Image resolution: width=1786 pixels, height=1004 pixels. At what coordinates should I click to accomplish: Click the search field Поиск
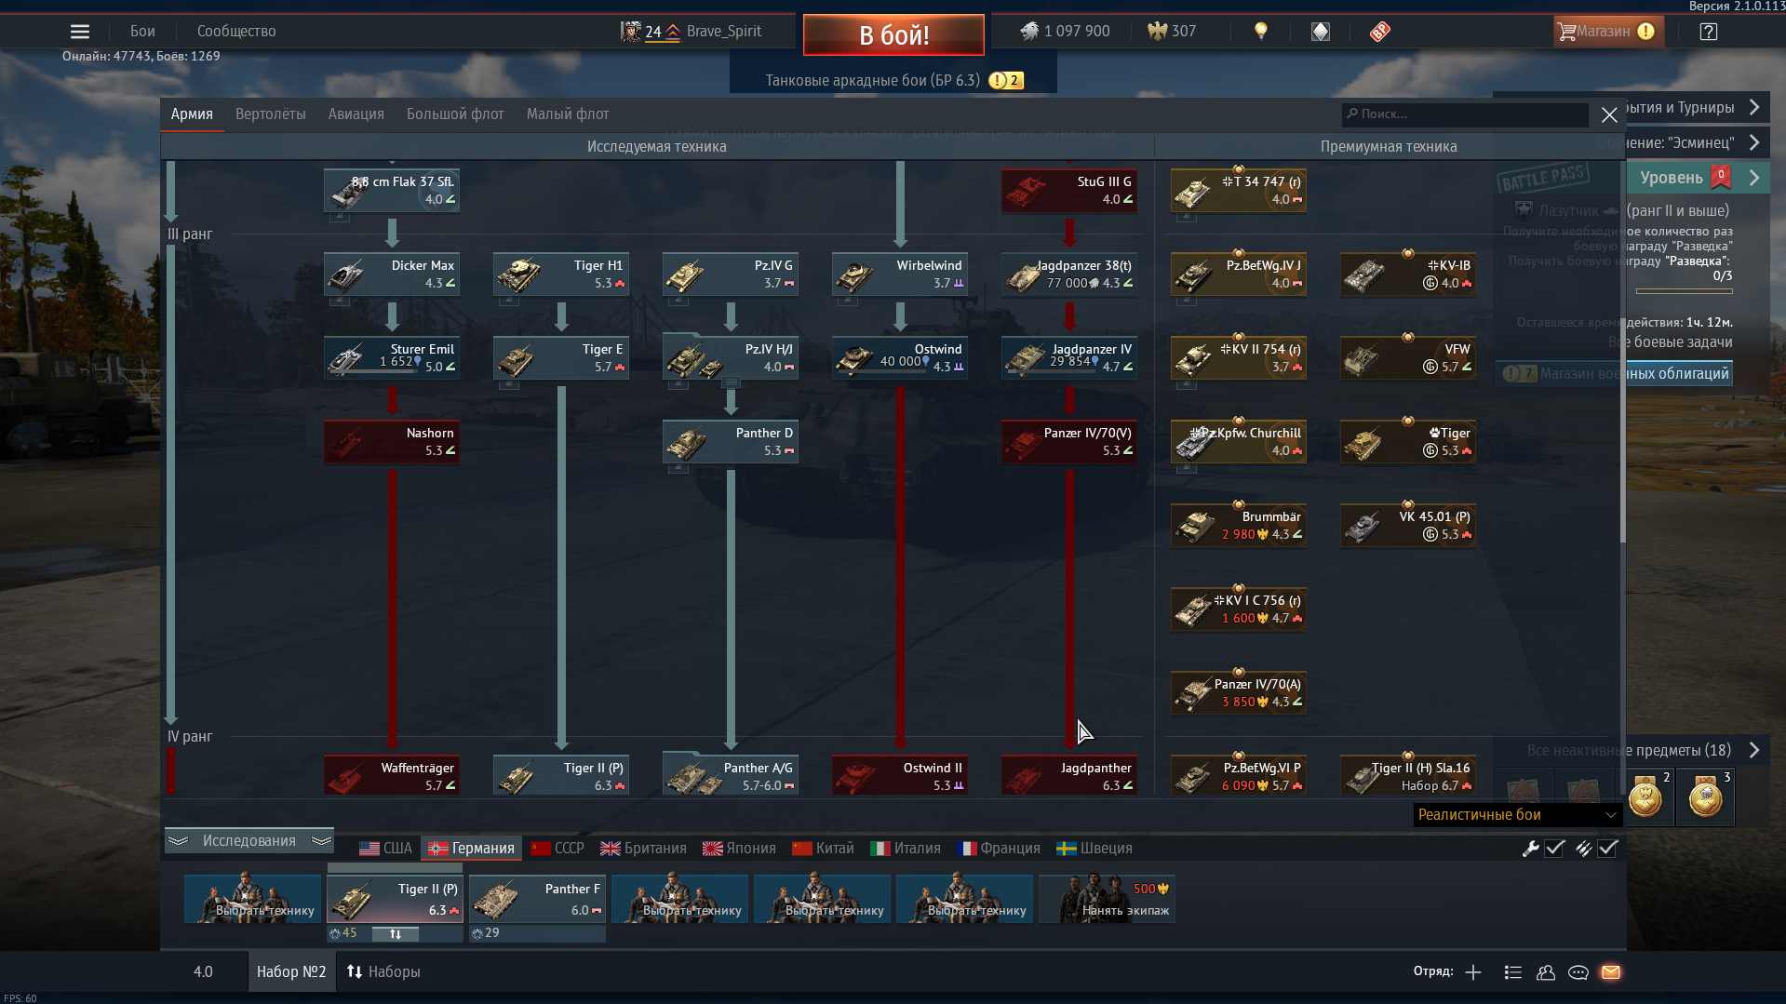1465,114
